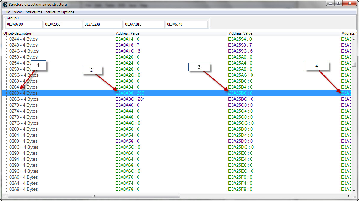Open the View menu

tap(18, 12)
